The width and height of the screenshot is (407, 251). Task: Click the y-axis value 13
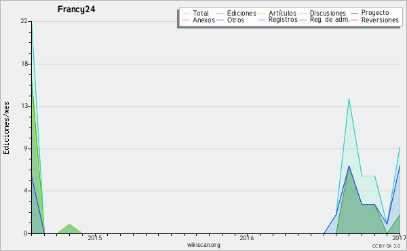pyautogui.click(x=24, y=106)
